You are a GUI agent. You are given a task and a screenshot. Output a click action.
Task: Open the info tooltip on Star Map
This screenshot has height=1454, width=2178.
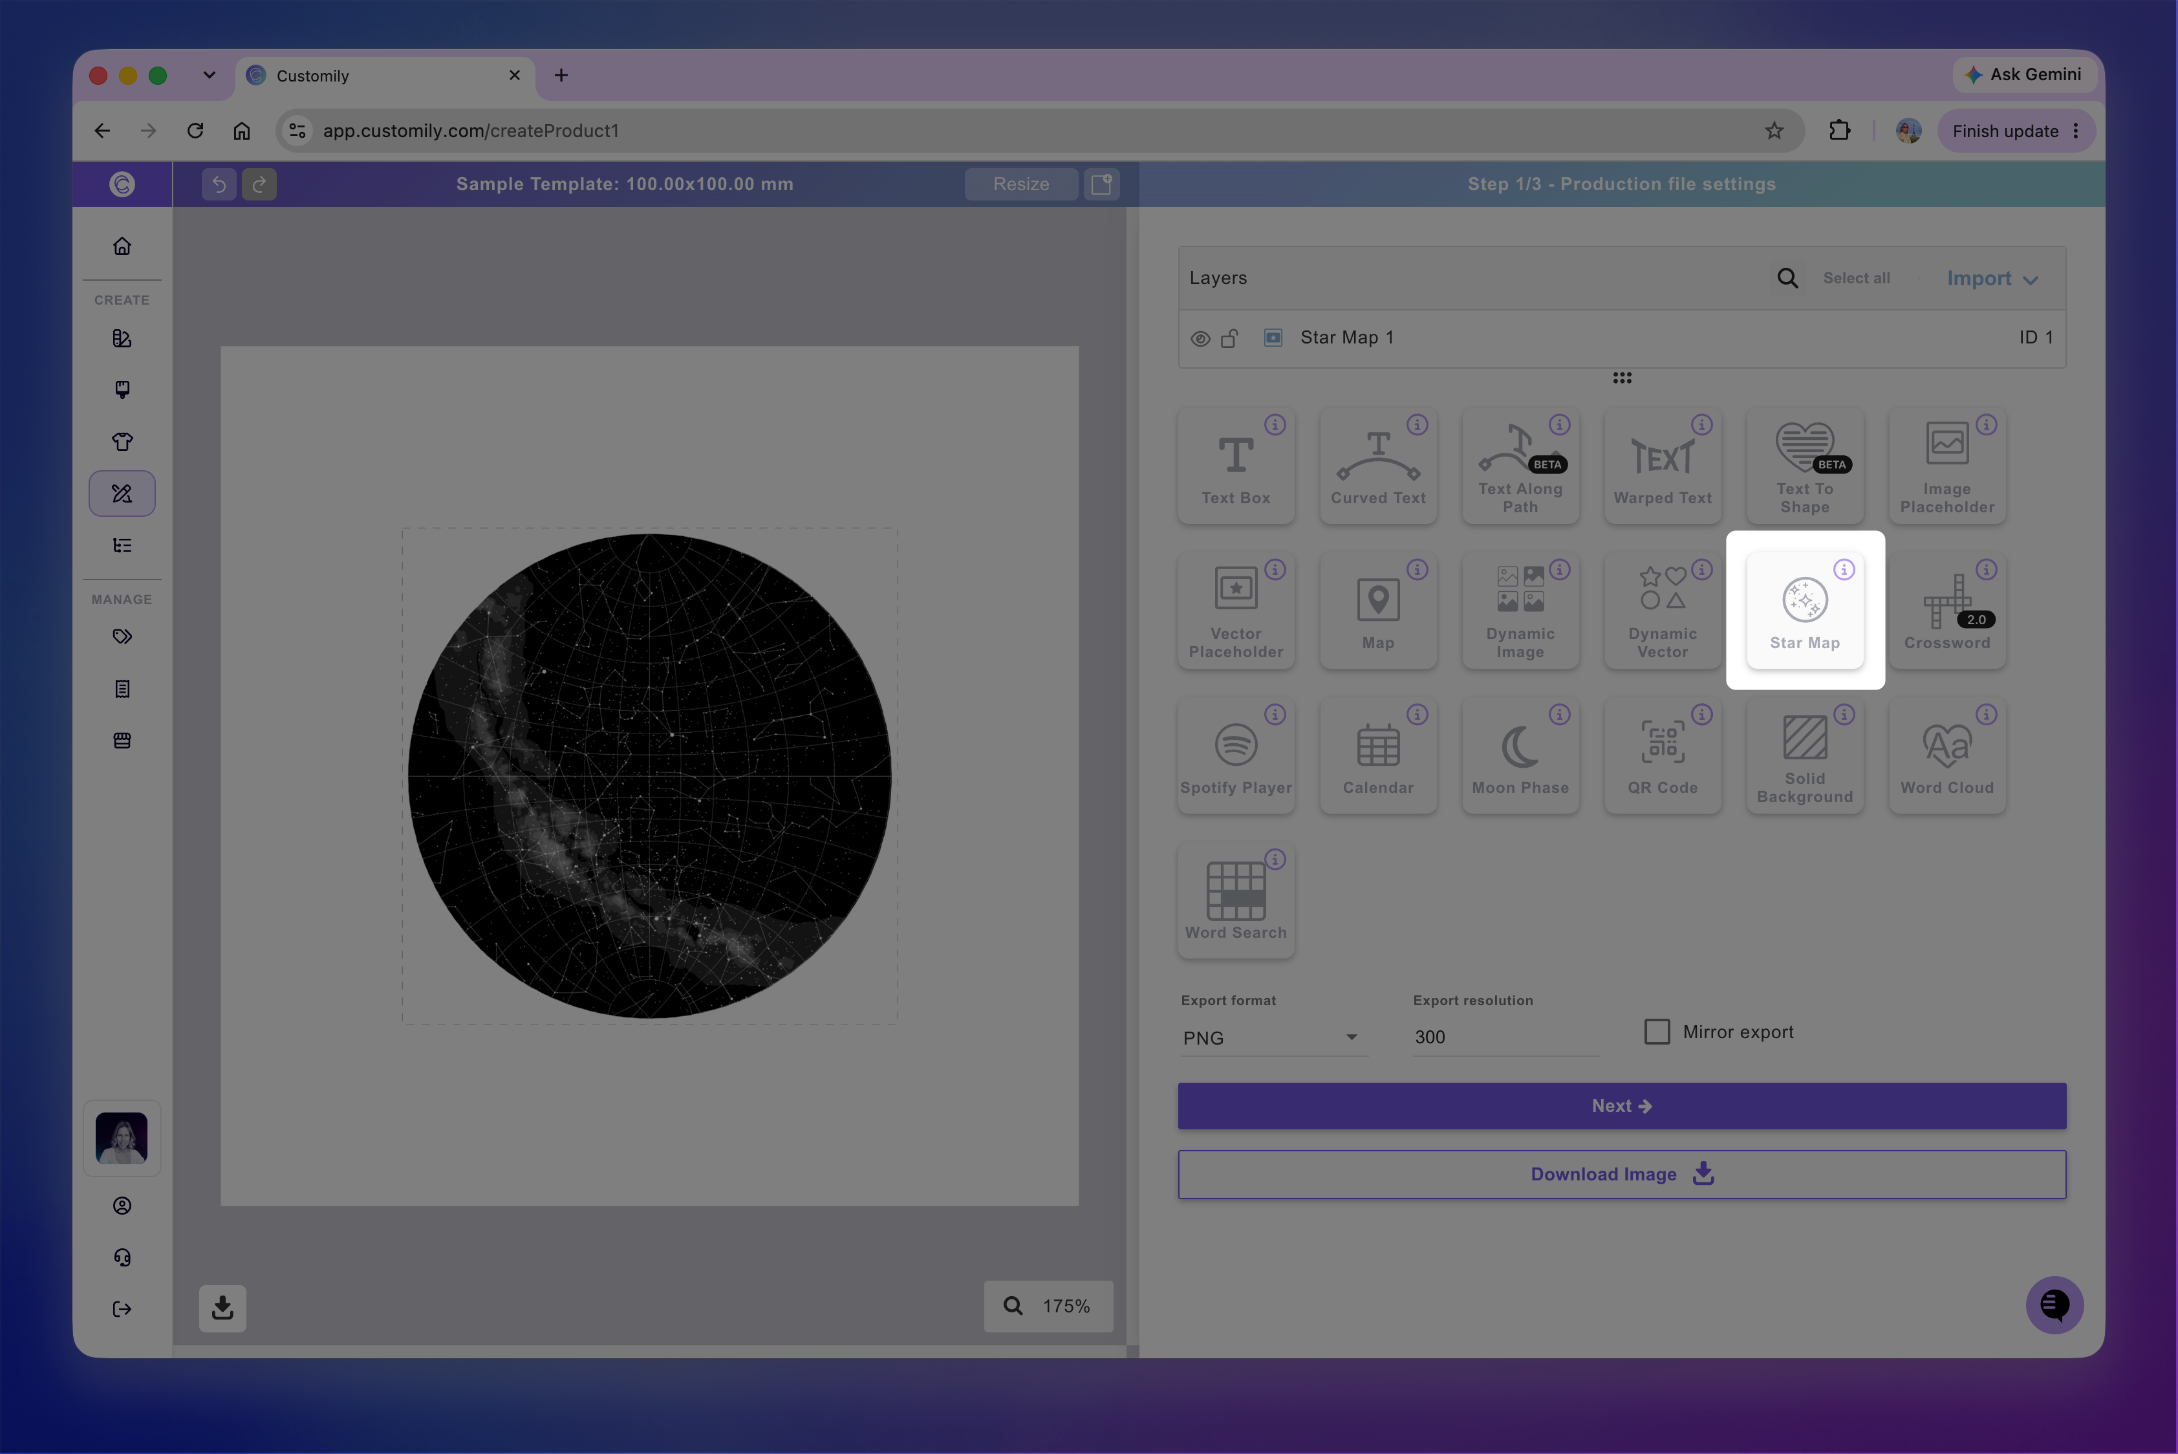(1843, 569)
